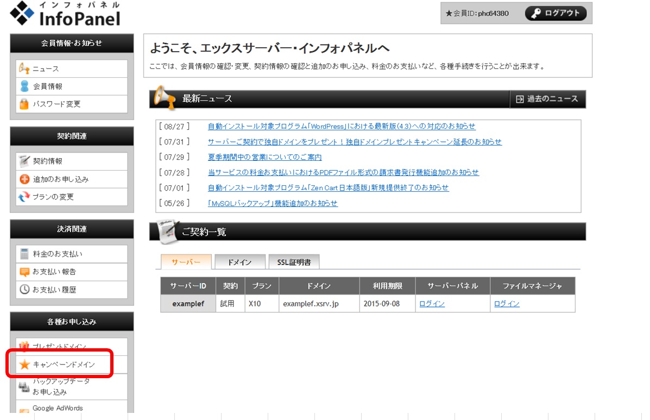Click the calculator fee payment icon
The height and width of the screenshot is (420, 650).
click(x=24, y=254)
